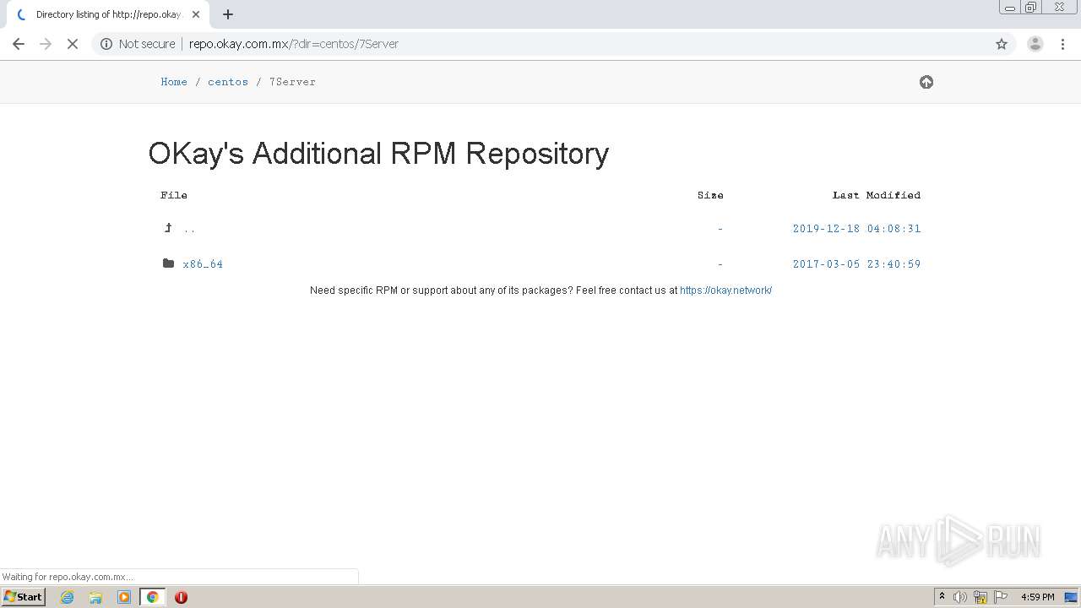Click the File column header

[174, 195]
